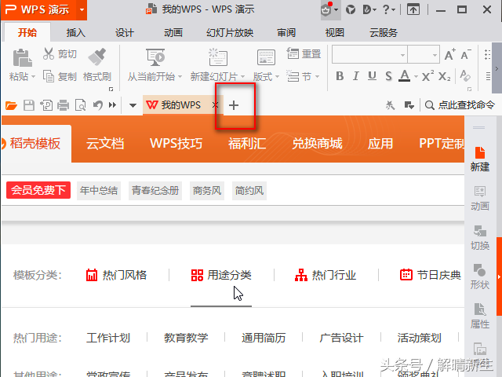Expand the Layout (版式) dropdown arrow
502x377 pixels.
tap(277, 77)
